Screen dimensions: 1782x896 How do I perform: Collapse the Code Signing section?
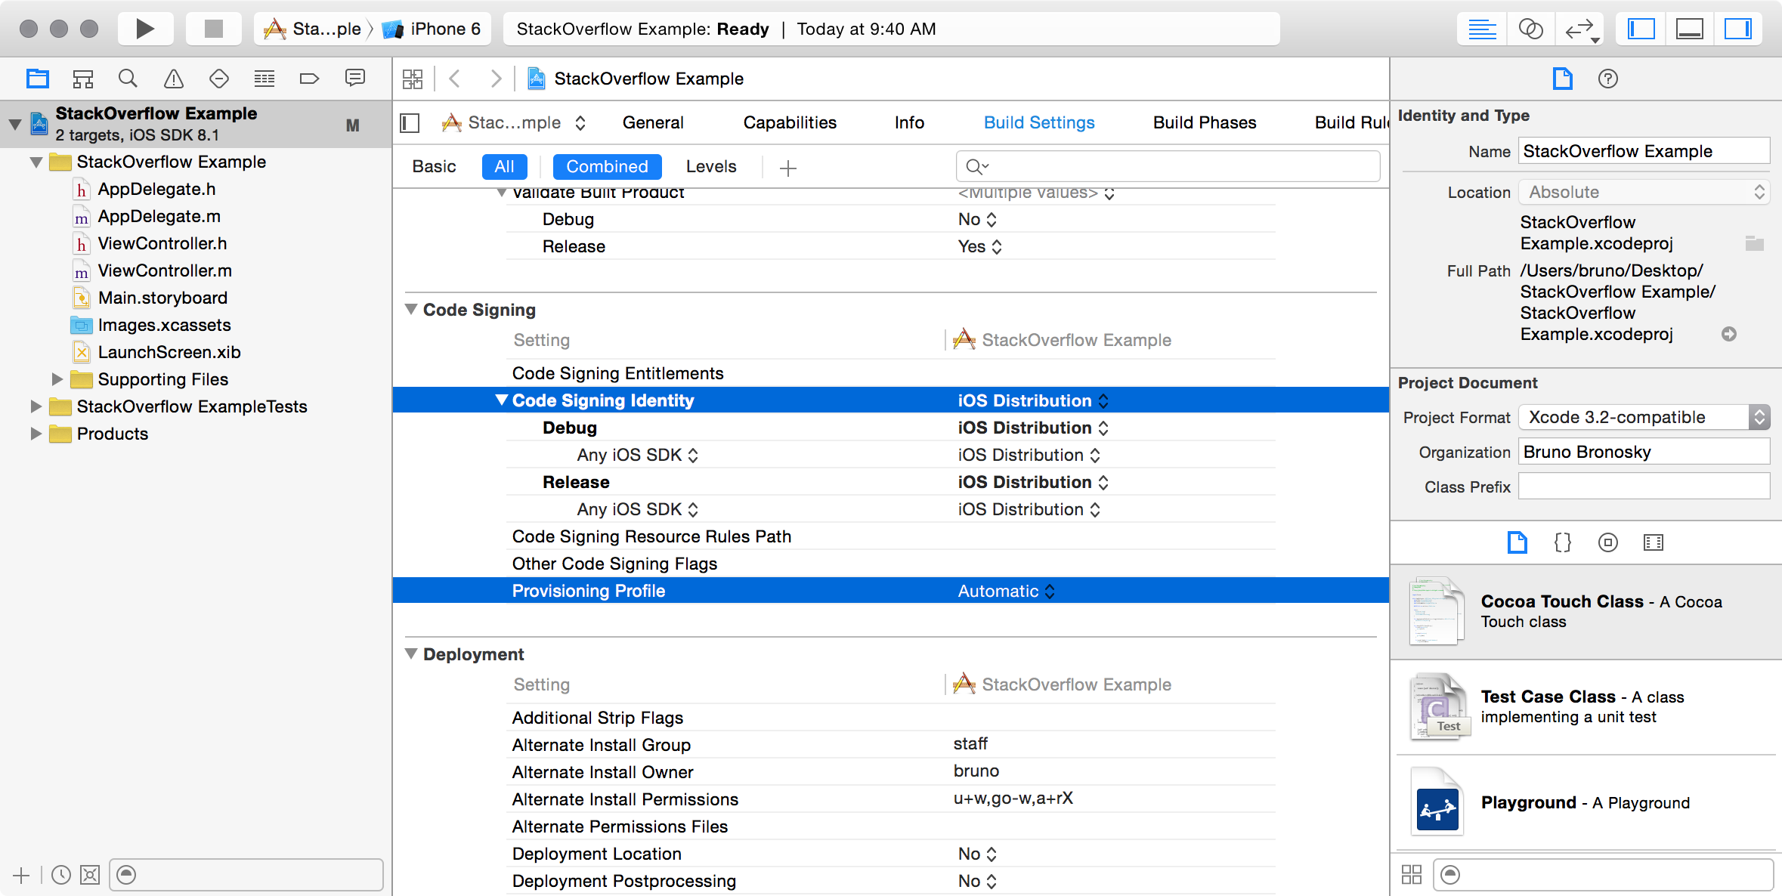click(x=411, y=310)
